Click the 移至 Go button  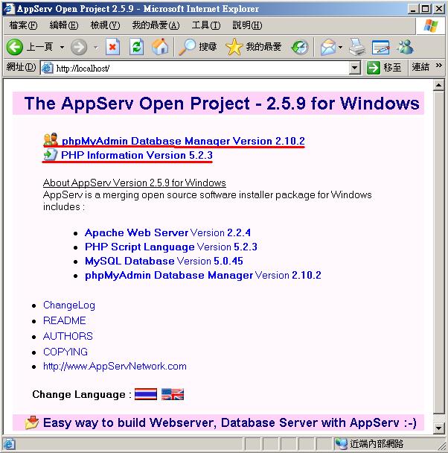tap(384, 68)
